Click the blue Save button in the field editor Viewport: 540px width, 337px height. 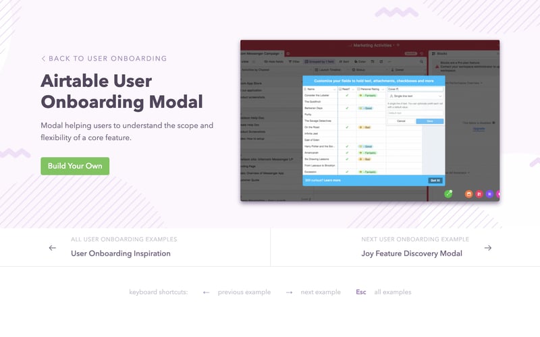[430, 121]
